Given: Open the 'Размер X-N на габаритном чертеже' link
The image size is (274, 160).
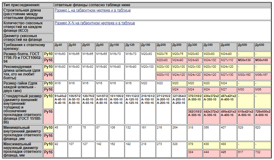Looking at the screenshot, I should (x=95, y=23).
